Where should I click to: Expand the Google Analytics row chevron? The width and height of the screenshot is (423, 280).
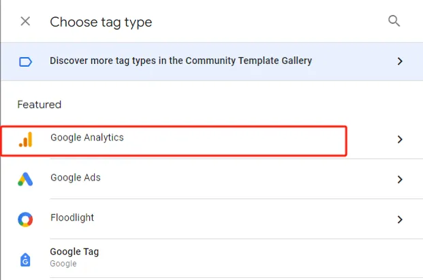(400, 140)
